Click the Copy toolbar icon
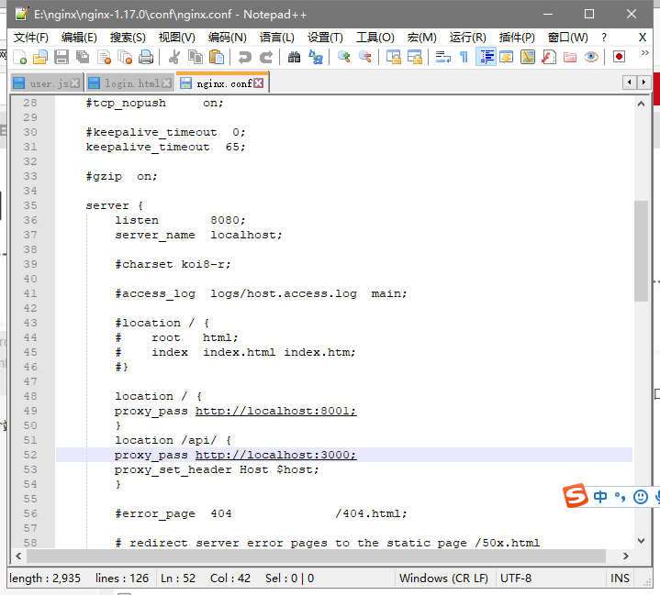The width and height of the screenshot is (660, 595). (x=196, y=57)
